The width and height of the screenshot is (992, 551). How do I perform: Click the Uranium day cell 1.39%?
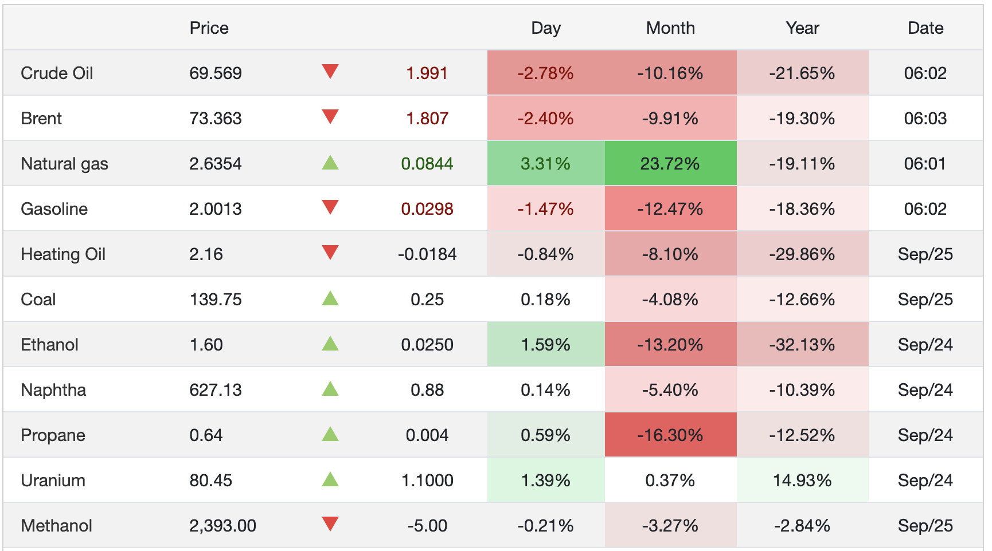(546, 480)
